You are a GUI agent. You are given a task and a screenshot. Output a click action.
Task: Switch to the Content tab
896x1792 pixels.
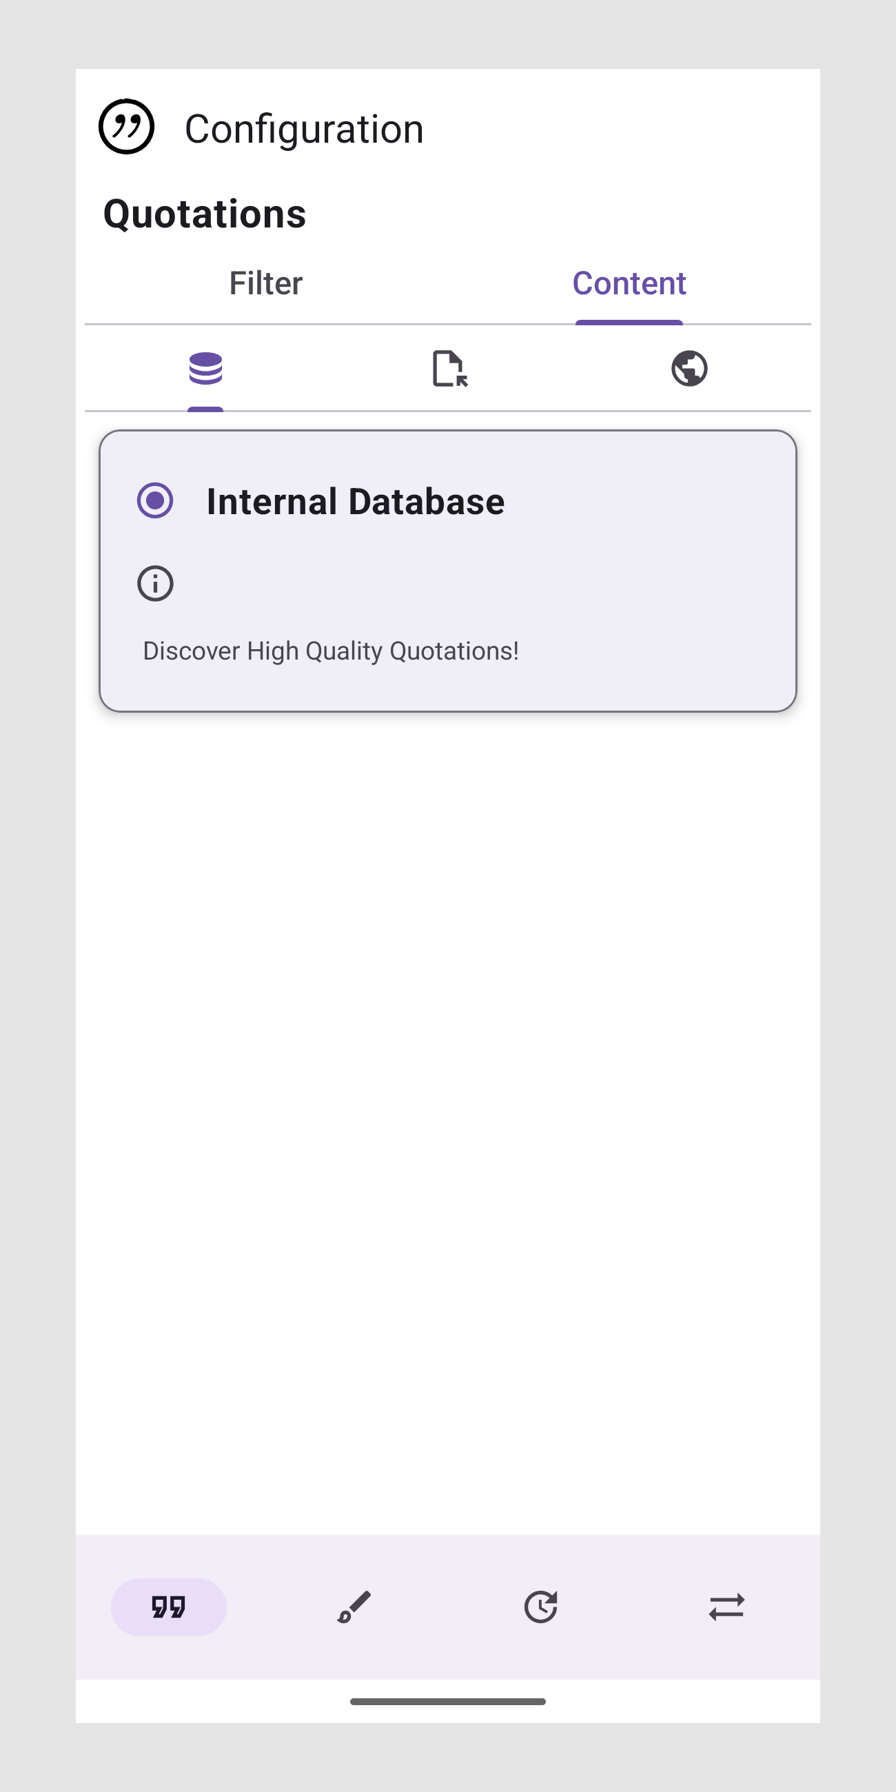[x=629, y=284]
